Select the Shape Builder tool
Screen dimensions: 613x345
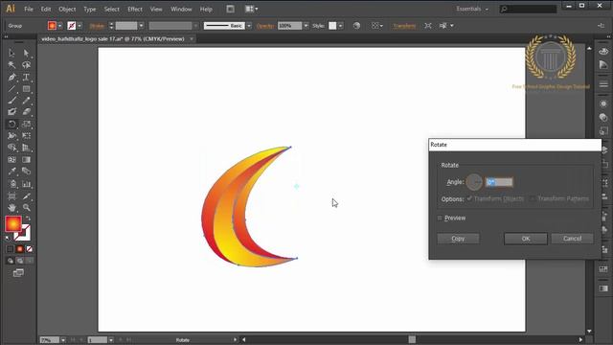coord(11,148)
